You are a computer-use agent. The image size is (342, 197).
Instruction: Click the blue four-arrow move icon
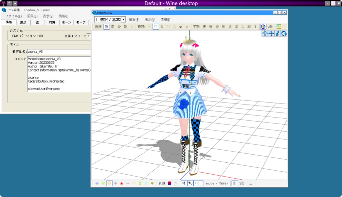coord(271,33)
